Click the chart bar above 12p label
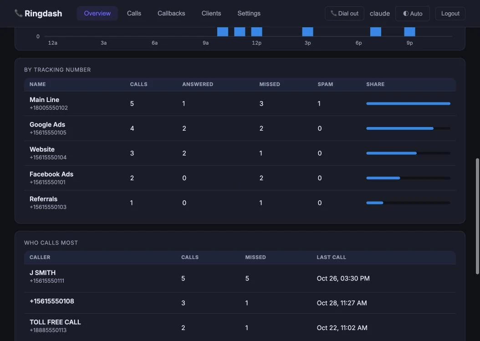This screenshot has height=341, width=480. tap(256, 31)
